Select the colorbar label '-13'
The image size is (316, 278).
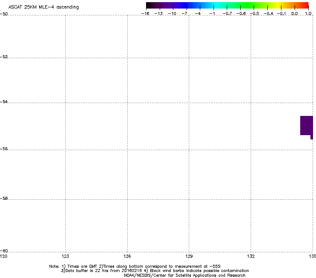[158, 14]
